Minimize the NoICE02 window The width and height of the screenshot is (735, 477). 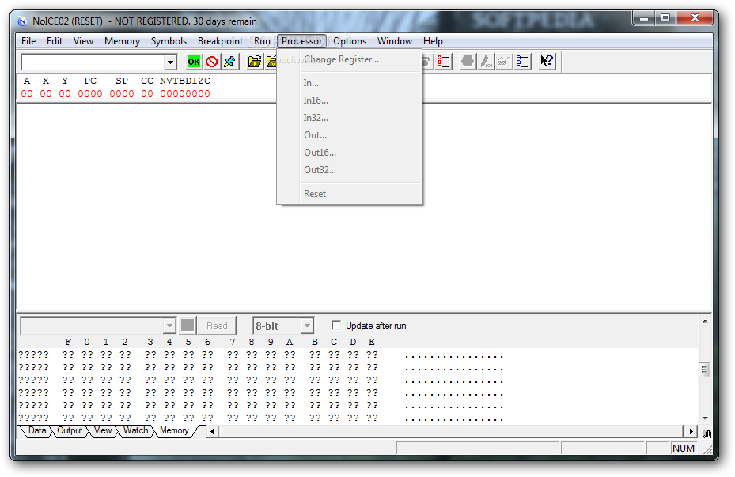(x=643, y=18)
